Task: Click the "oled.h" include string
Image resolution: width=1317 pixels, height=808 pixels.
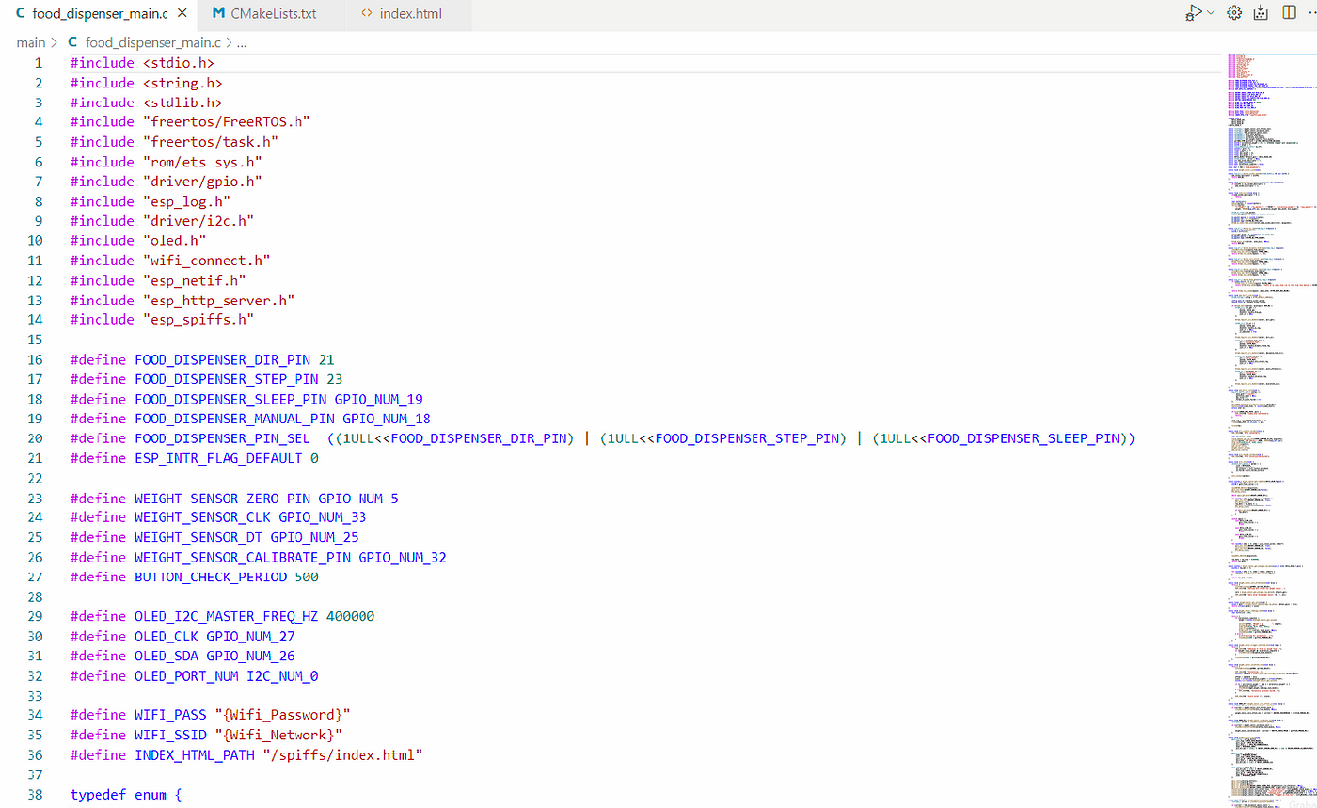Action: [x=175, y=241]
